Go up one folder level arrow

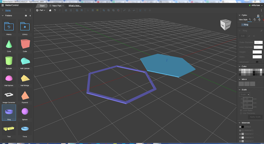point(3,11)
